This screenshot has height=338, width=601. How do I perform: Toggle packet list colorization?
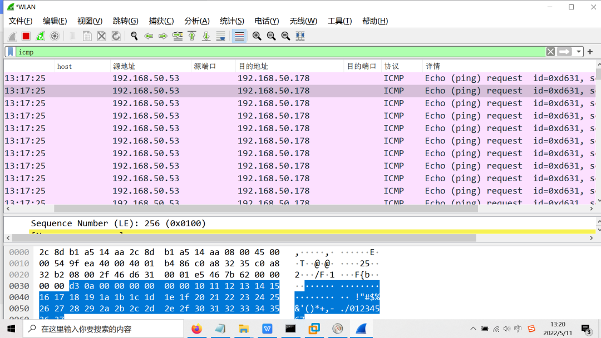click(239, 36)
